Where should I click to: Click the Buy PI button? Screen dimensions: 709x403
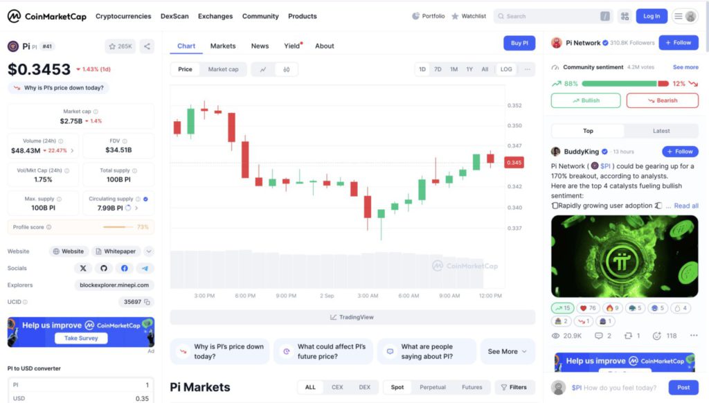point(519,43)
